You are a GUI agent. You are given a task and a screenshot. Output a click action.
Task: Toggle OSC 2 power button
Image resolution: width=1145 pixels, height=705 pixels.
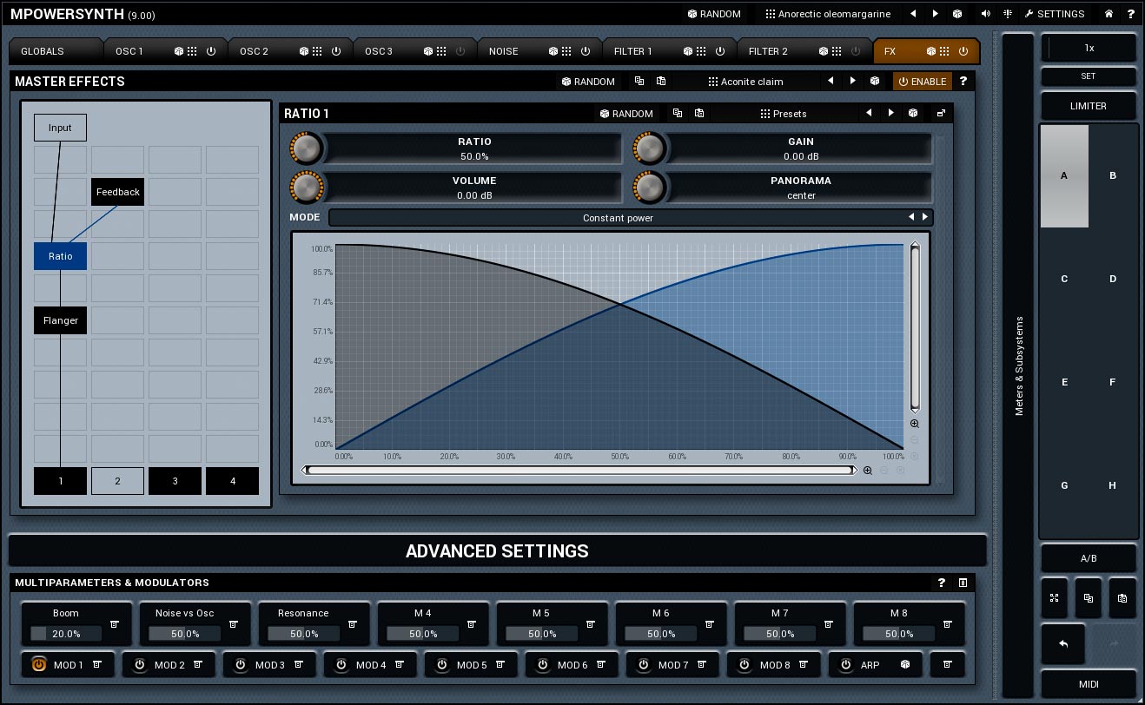coord(336,51)
